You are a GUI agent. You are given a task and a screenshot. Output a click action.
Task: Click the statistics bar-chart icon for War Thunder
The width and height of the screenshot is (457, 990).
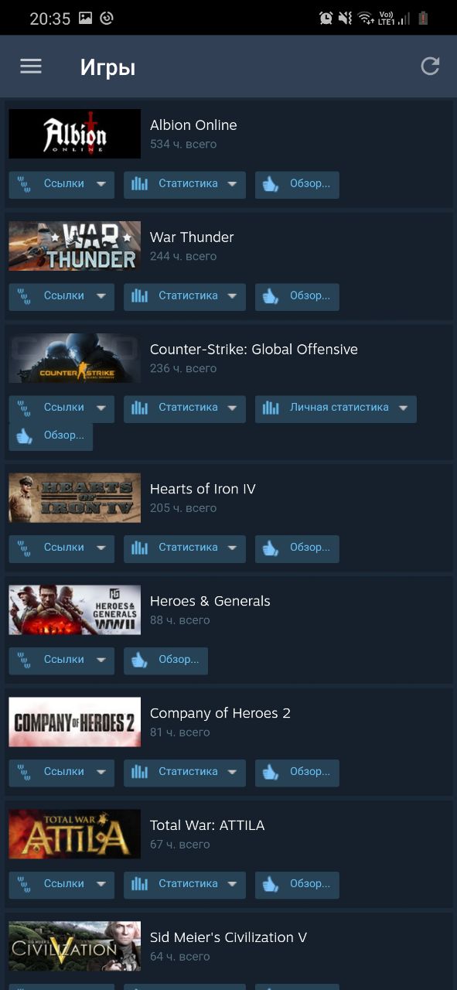pyautogui.click(x=139, y=296)
